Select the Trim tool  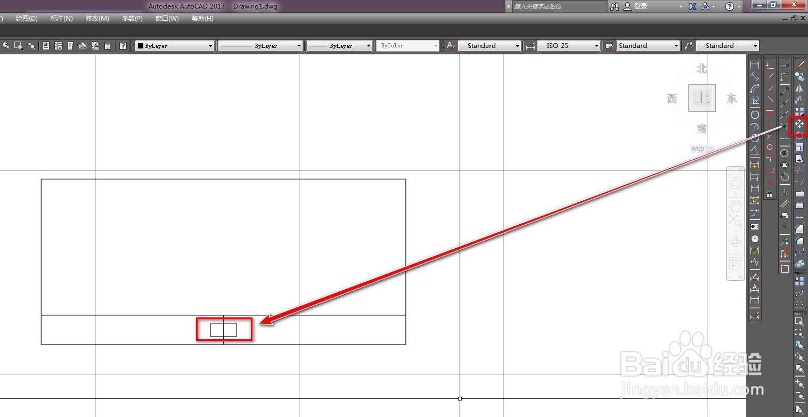[799, 170]
